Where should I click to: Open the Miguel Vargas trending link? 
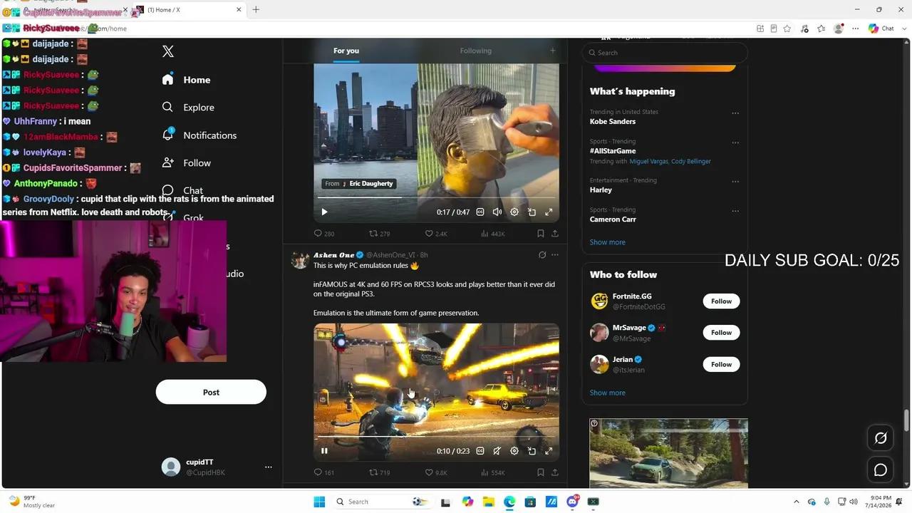click(648, 161)
